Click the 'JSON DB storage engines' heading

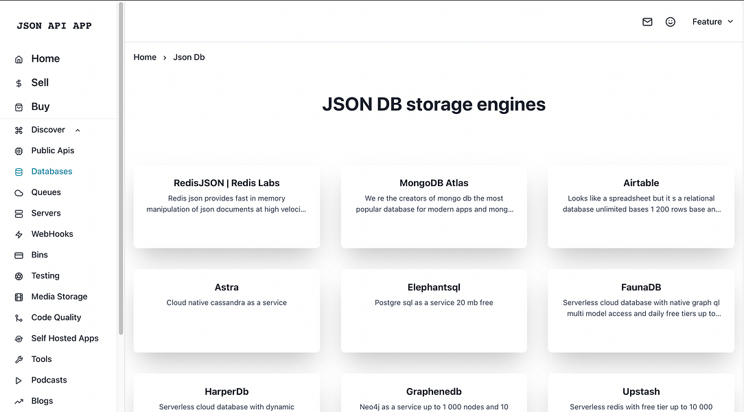(x=434, y=104)
